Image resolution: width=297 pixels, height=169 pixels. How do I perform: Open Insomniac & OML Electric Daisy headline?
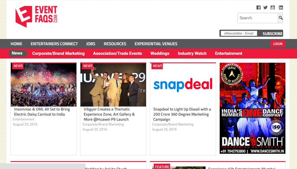click(x=42, y=112)
